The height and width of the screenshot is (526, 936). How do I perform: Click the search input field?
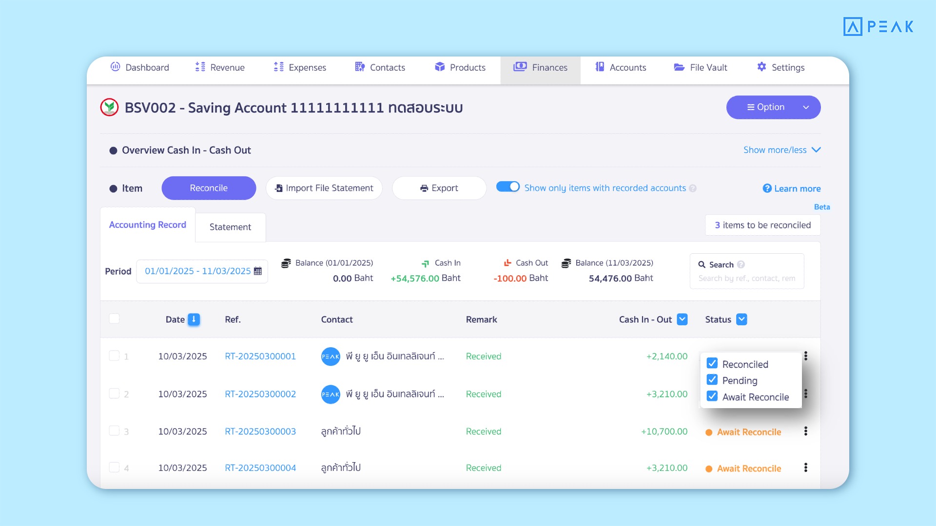tap(746, 278)
